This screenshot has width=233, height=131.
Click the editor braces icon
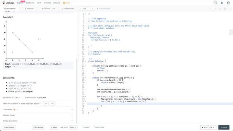coord(216,9)
